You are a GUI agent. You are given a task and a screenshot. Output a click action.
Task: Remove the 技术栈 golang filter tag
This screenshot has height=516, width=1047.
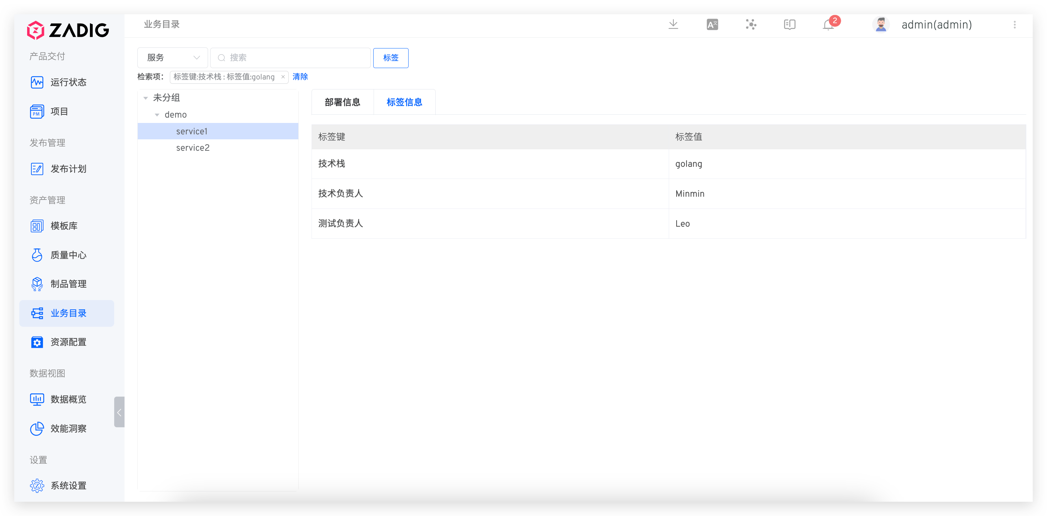coord(283,77)
